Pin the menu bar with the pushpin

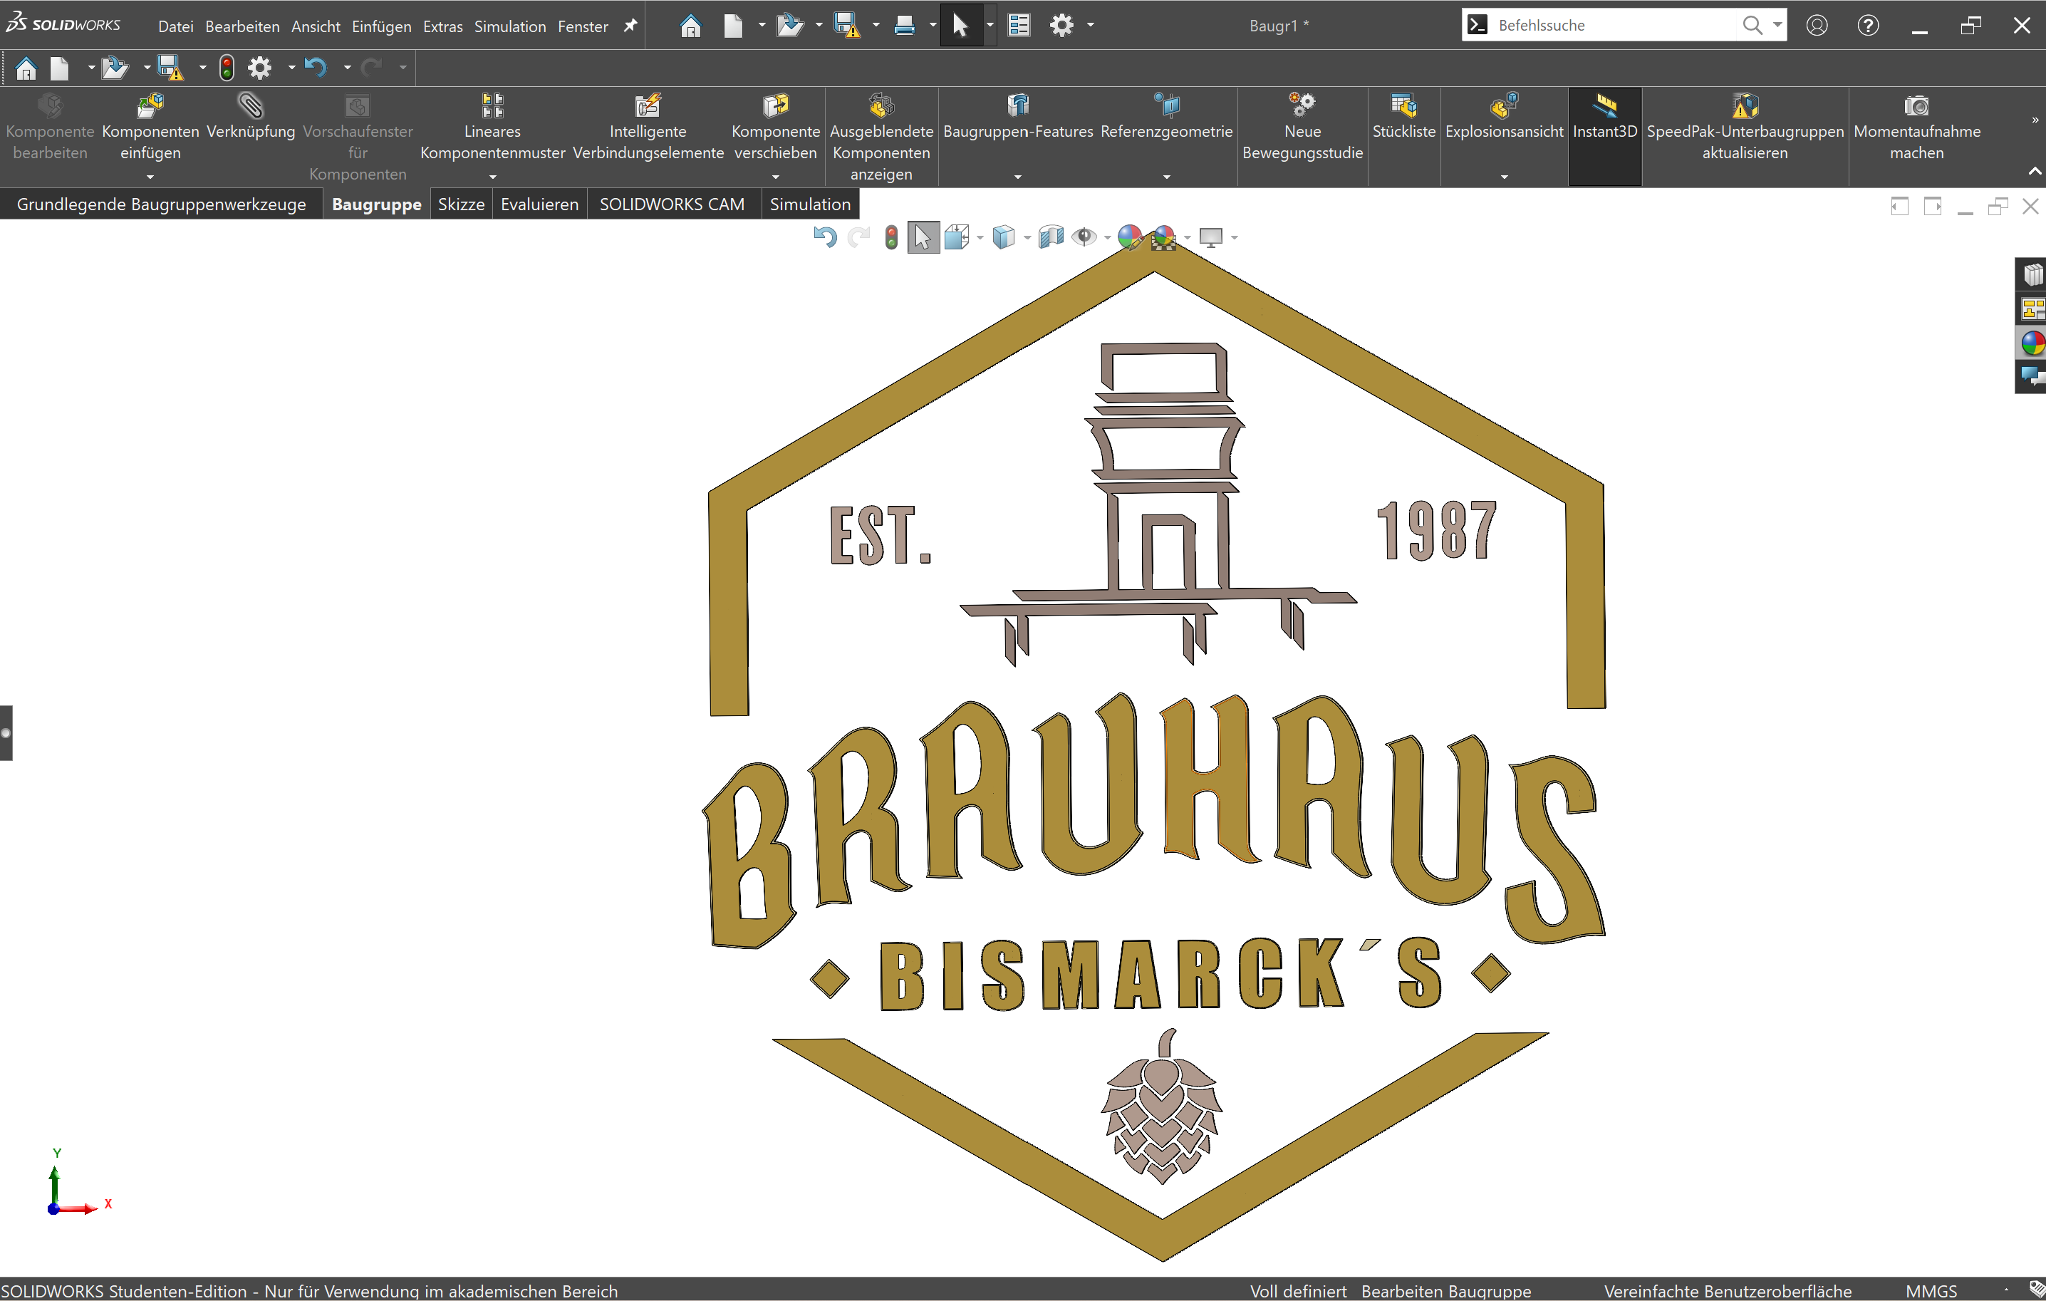(630, 26)
